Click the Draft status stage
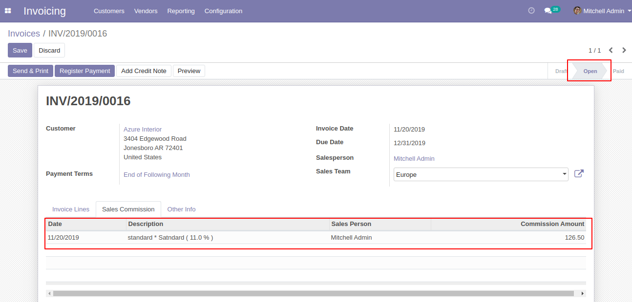632x302 pixels. [x=561, y=71]
